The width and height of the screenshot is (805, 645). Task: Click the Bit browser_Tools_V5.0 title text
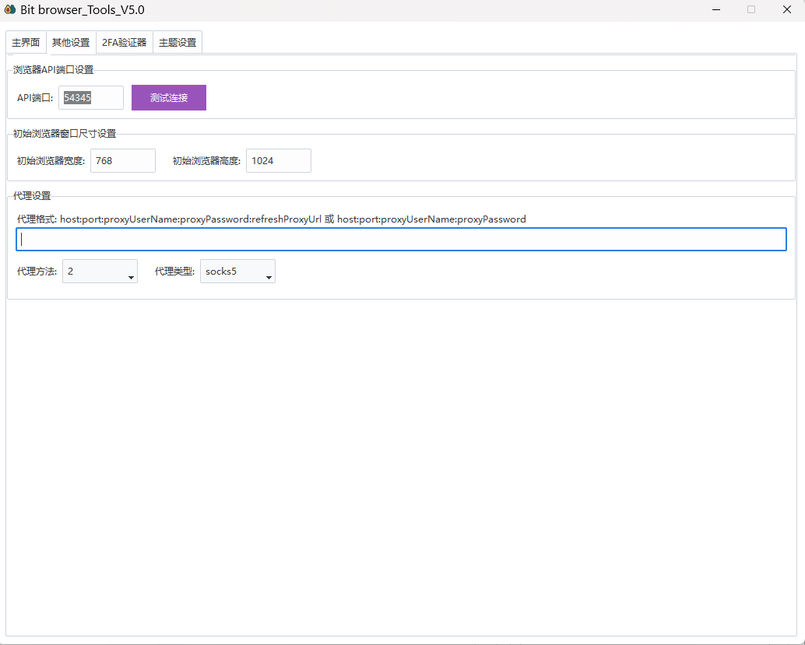(x=82, y=10)
